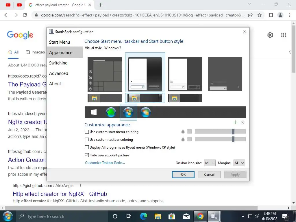Open Chrome three-dot menu

click(290, 15)
